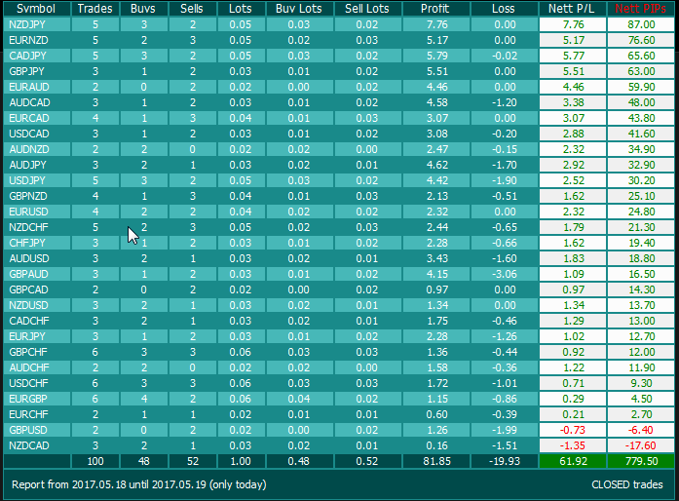Select the EURJPY symbol cell
The width and height of the screenshot is (679, 501).
[x=36, y=336]
